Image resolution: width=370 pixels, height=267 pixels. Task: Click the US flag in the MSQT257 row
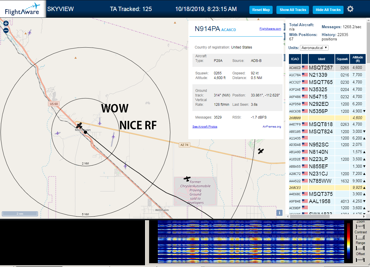[305, 68]
